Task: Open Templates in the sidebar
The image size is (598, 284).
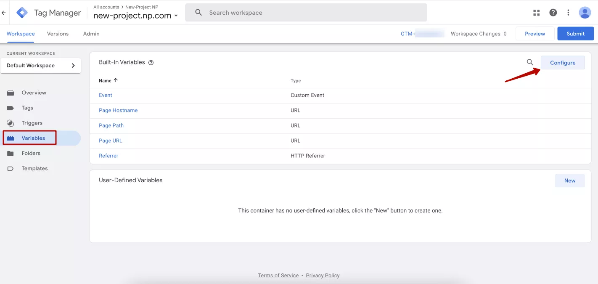Action: point(34,168)
